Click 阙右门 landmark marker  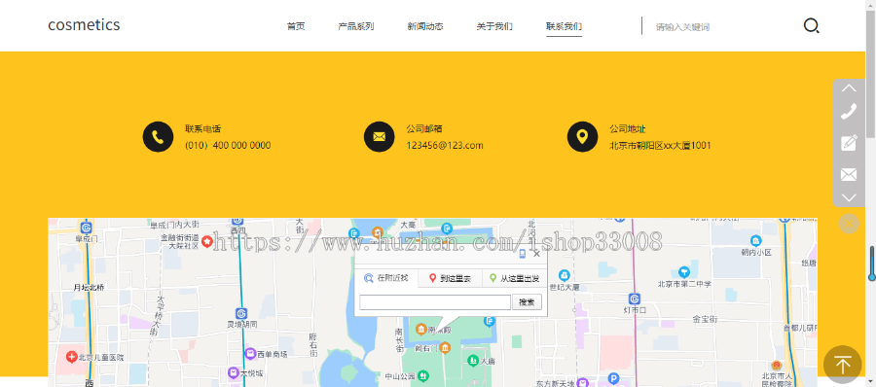(x=445, y=348)
